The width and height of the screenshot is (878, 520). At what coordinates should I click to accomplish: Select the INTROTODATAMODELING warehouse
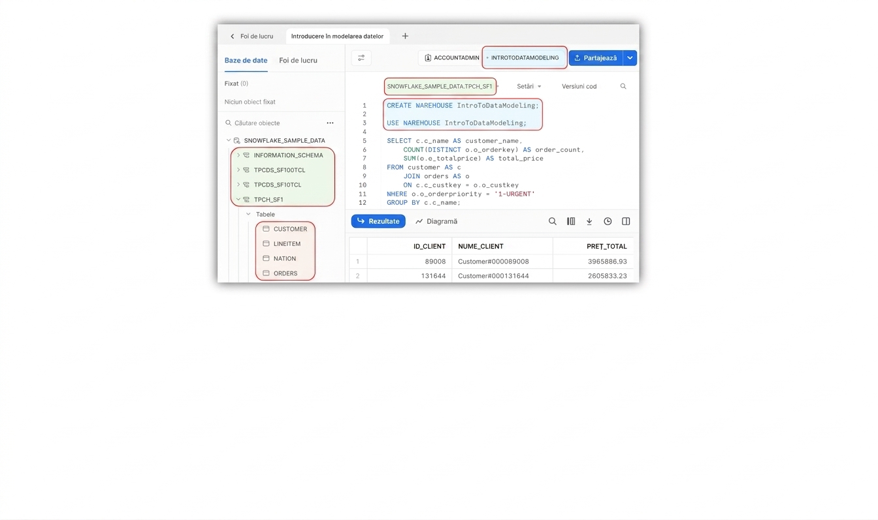(x=525, y=57)
